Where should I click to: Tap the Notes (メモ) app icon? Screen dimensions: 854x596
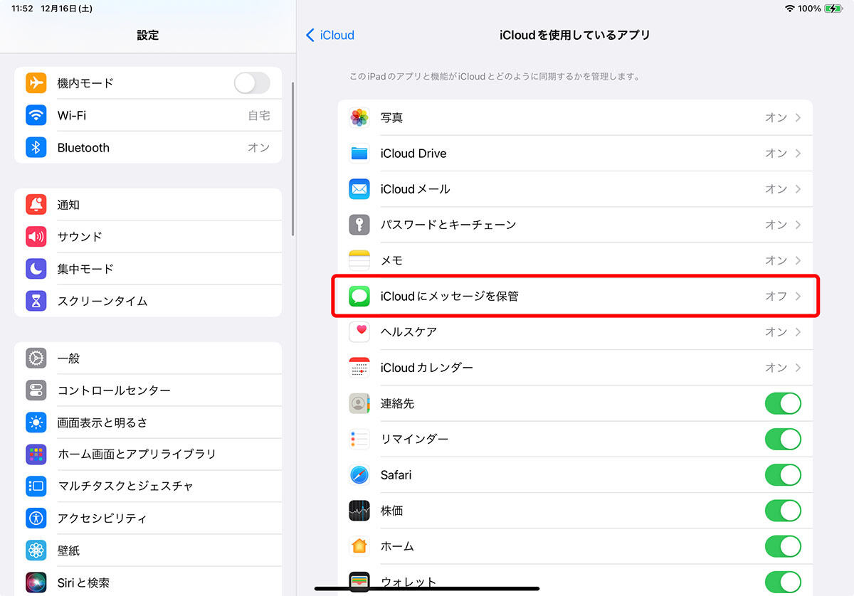point(359,260)
